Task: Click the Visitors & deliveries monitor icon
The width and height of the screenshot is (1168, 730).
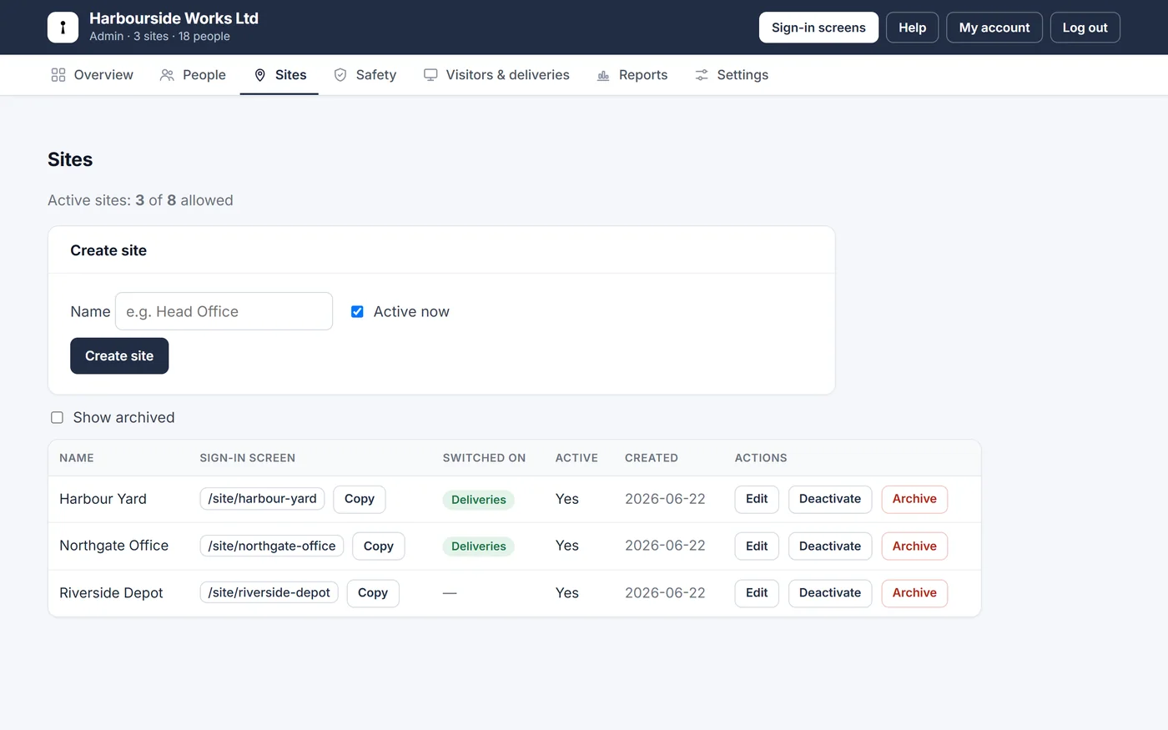Action: [x=430, y=75]
